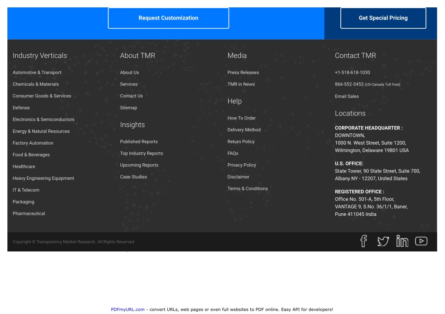Go to IT & Telecom link
This screenshot has height=314, width=445.
click(x=26, y=190)
